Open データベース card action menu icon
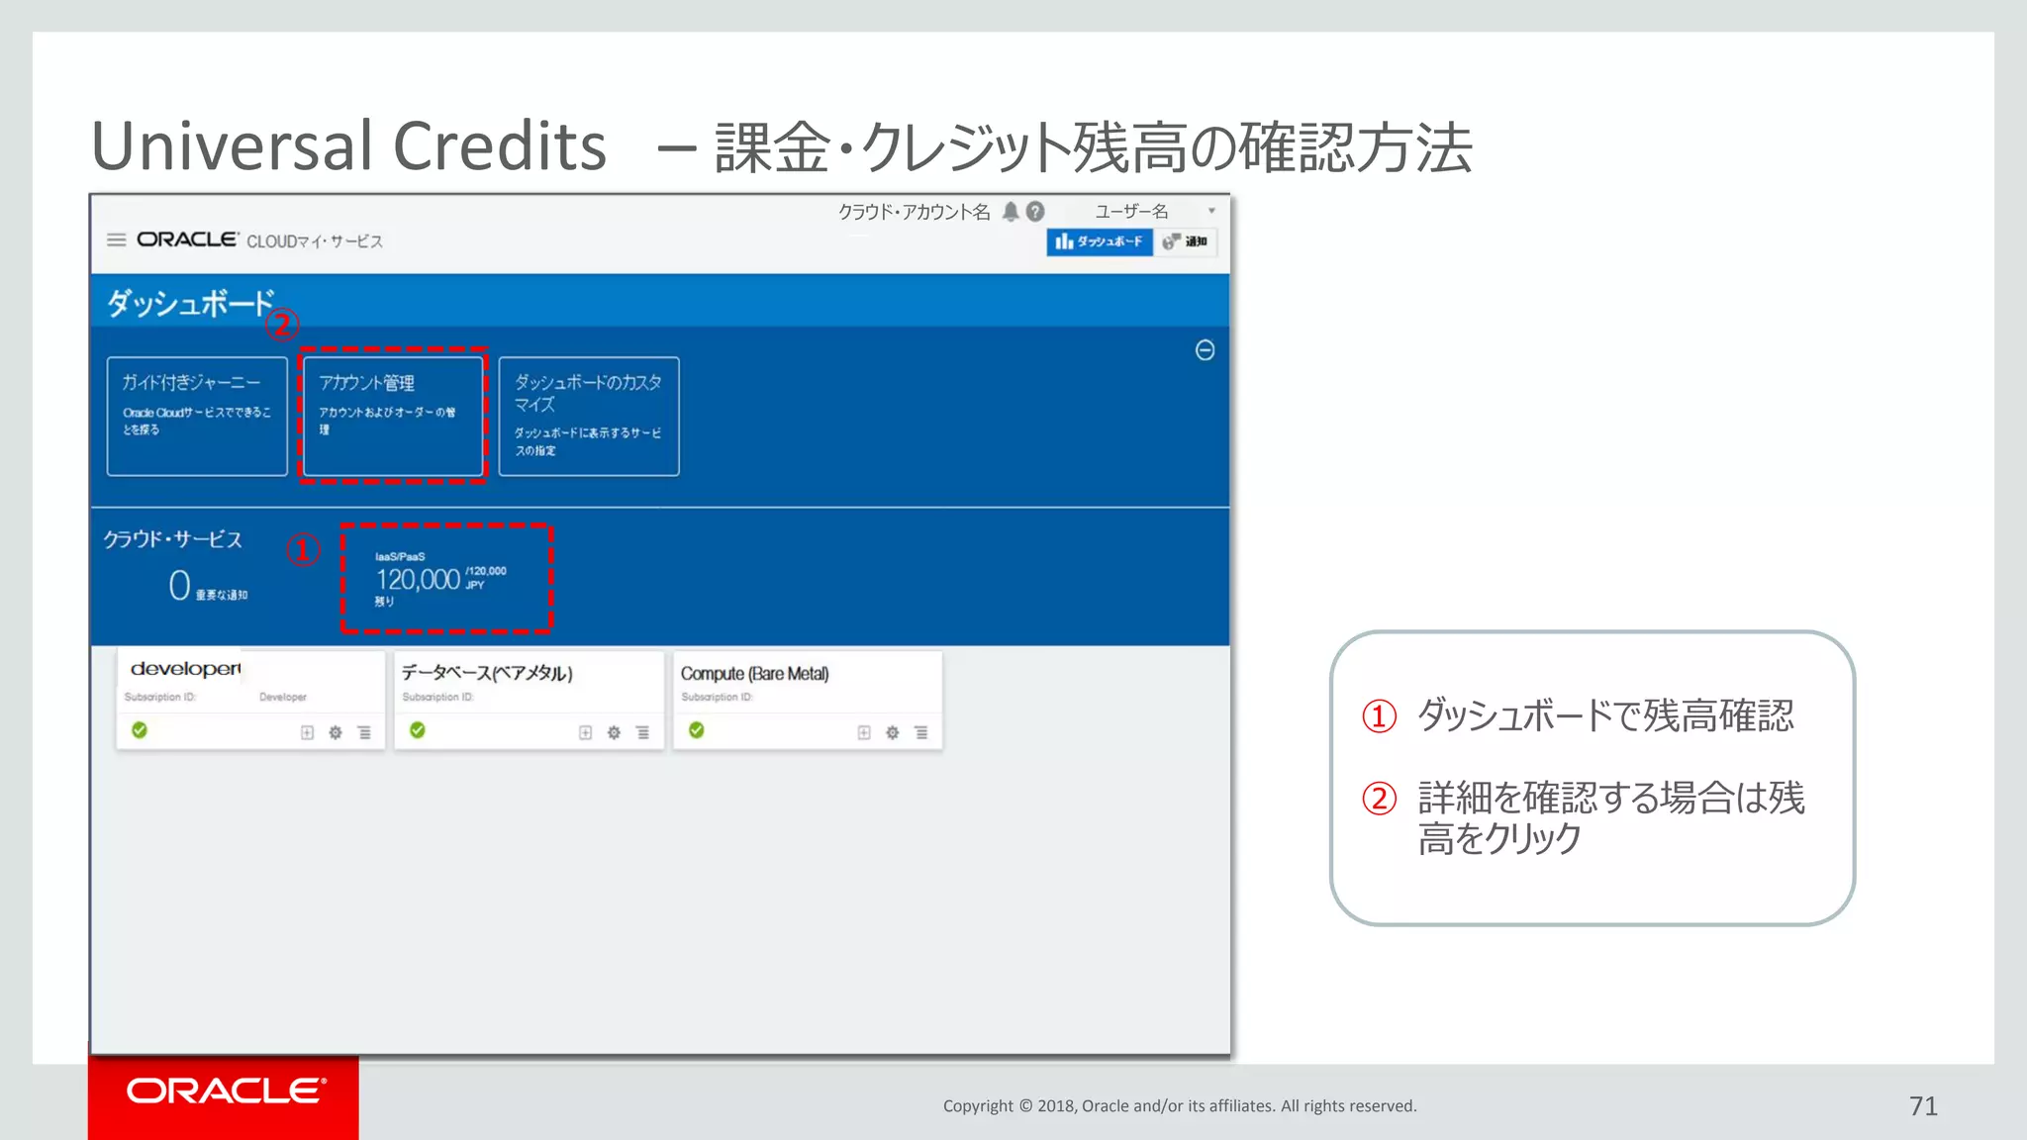The width and height of the screenshot is (2027, 1140). [642, 733]
